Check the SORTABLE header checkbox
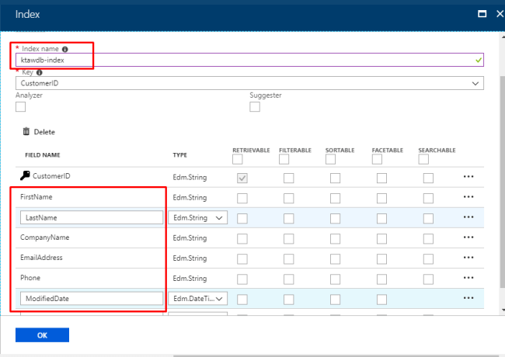This screenshot has height=357, width=505. [x=330, y=159]
